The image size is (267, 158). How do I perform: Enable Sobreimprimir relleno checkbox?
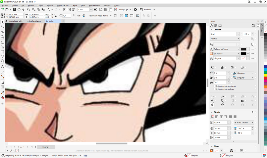[x=214, y=89]
